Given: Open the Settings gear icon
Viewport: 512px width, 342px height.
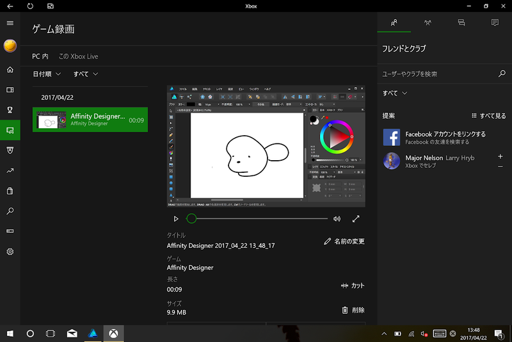Looking at the screenshot, I should coord(10,252).
